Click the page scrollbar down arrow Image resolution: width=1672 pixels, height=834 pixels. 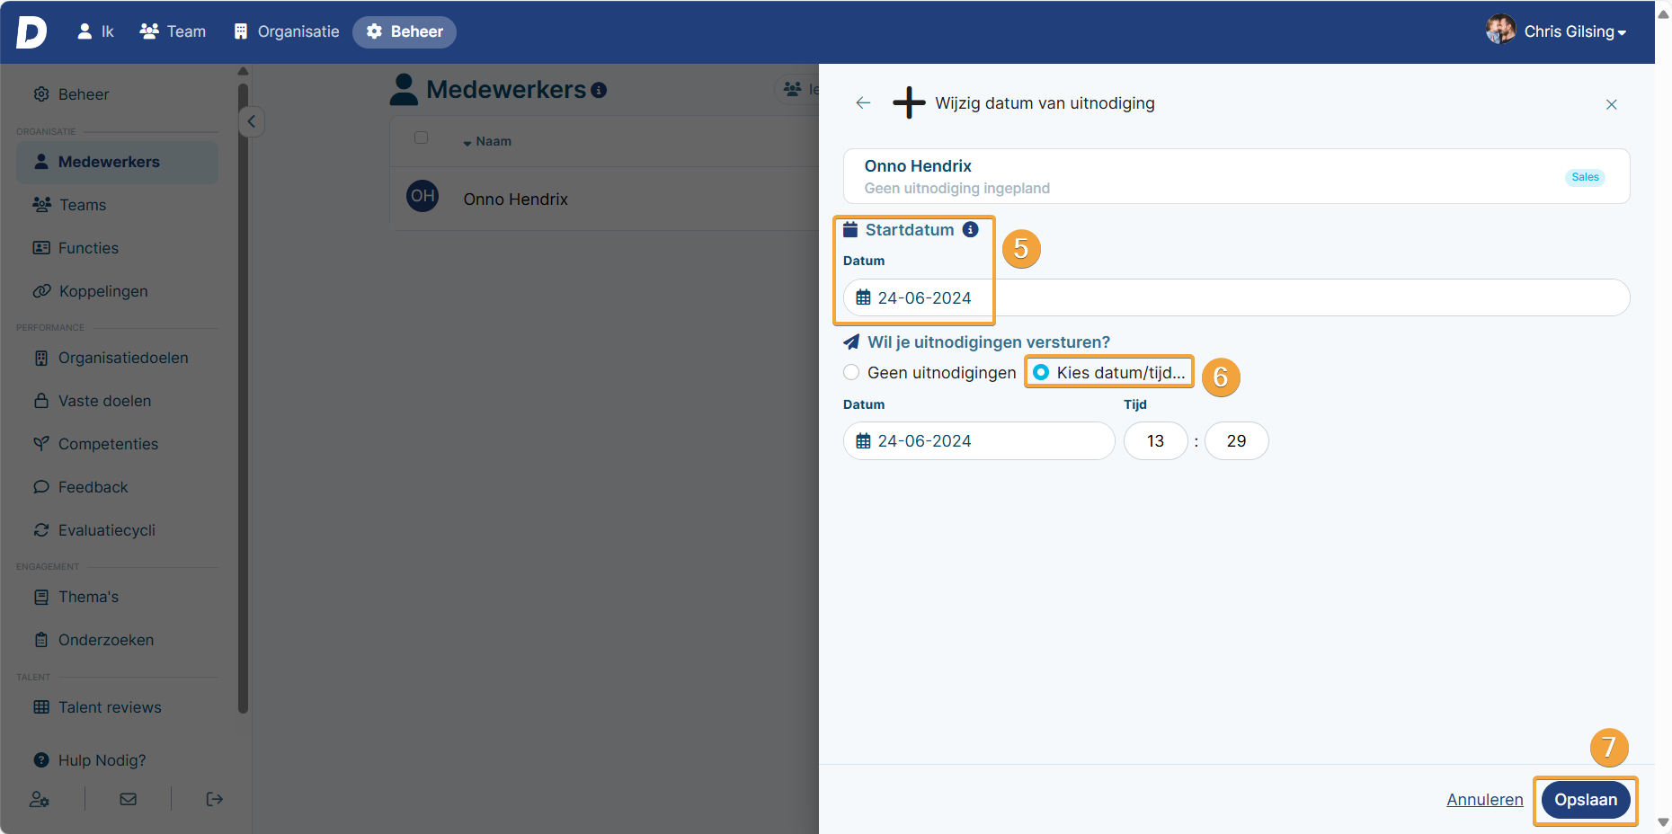coord(1663,822)
